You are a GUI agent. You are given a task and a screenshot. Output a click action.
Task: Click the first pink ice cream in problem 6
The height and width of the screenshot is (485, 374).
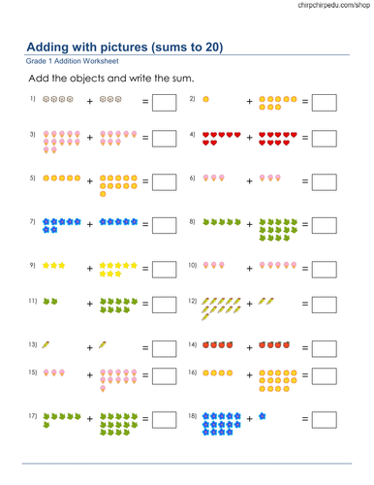pyautogui.click(x=205, y=178)
